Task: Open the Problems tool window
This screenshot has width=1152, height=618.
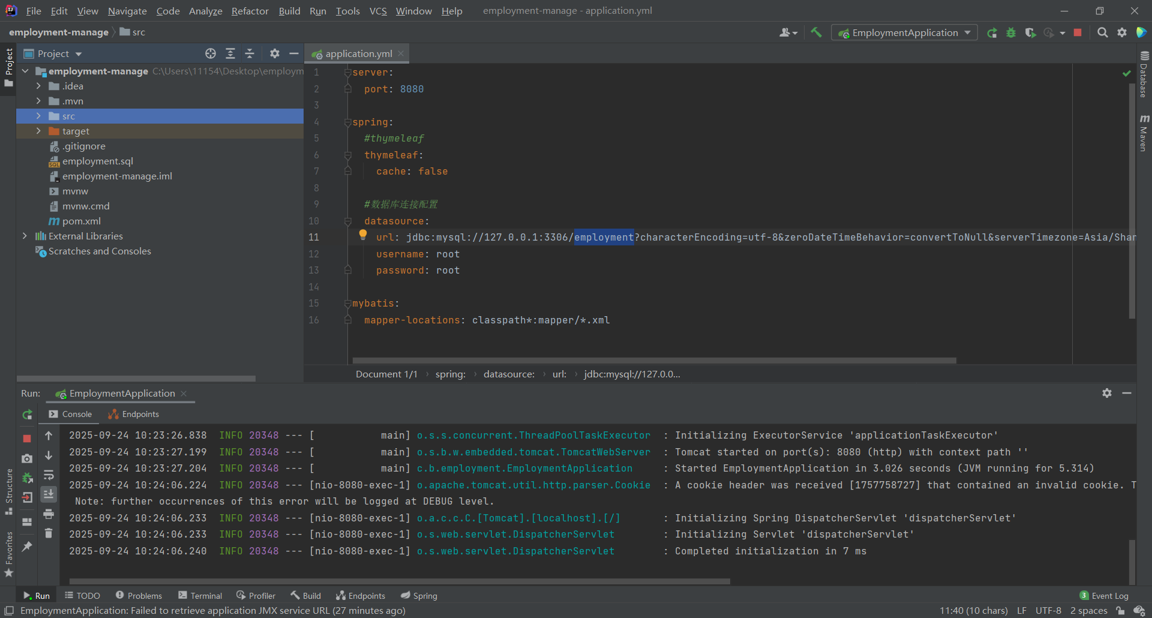Action: click(x=139, y=595)
